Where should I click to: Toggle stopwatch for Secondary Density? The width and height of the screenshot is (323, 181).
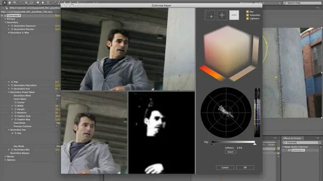pos(12,29)
